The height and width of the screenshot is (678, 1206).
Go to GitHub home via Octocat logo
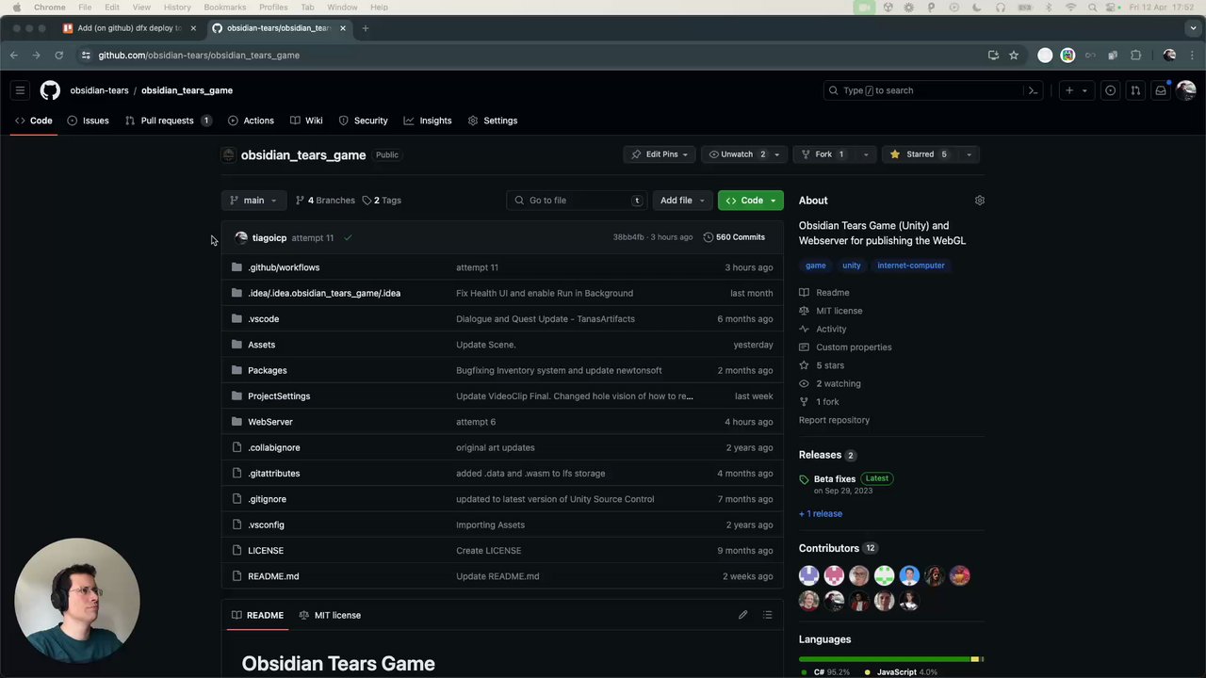click(x=50, y=90)
